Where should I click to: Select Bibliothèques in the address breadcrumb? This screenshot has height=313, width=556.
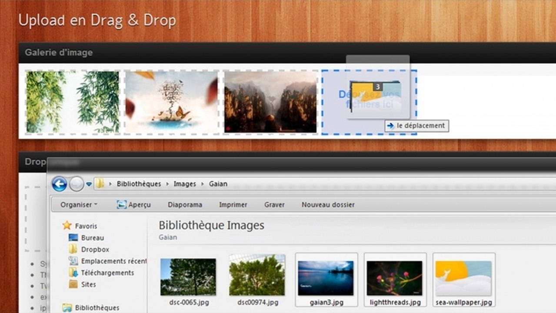tap(139, 184)
